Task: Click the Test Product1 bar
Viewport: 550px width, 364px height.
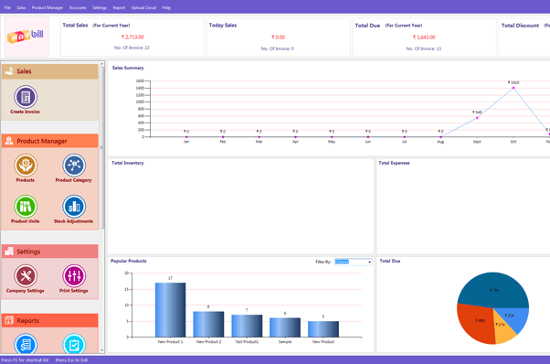Action: tap(247, 326)
